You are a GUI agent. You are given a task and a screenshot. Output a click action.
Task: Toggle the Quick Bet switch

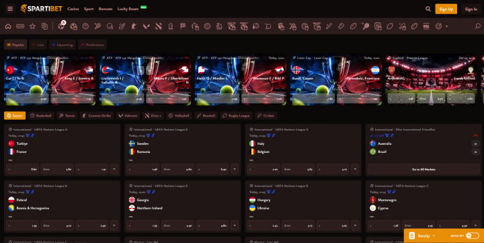472,236
